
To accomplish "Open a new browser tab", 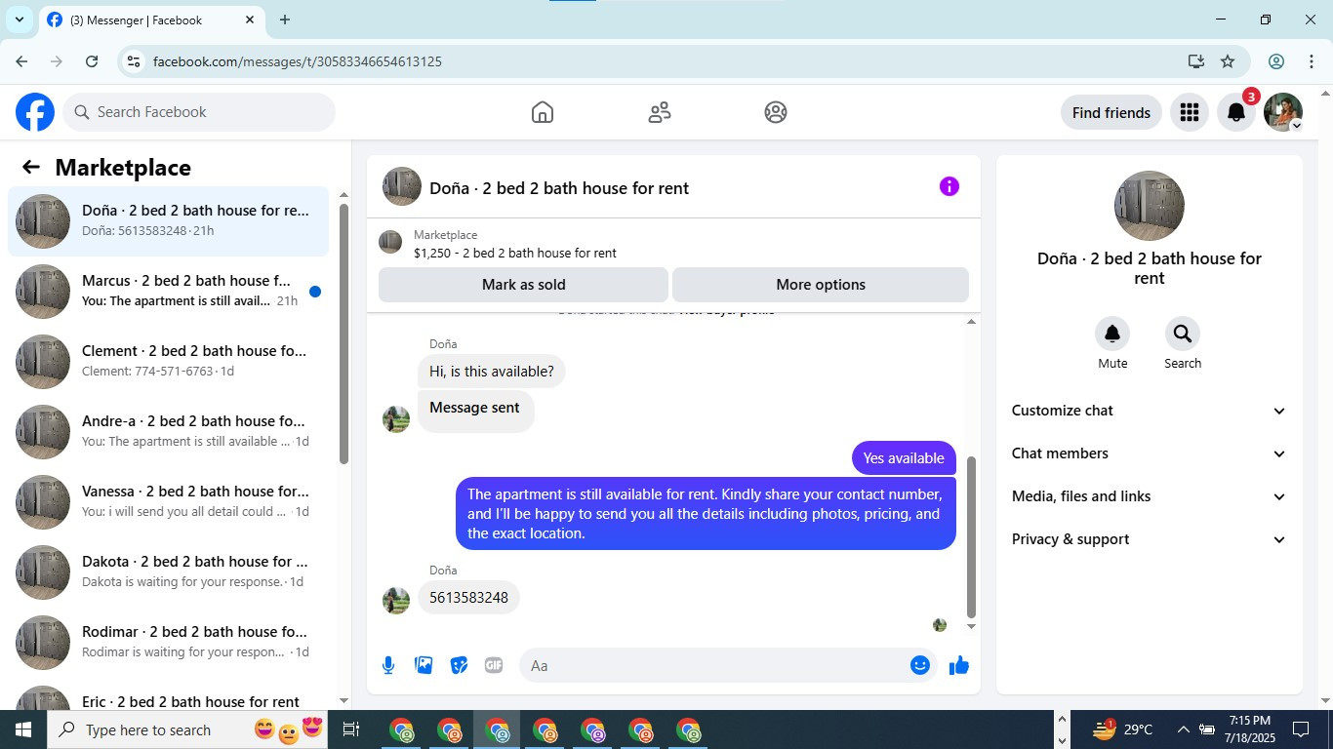I will click(x=284, y=20).
